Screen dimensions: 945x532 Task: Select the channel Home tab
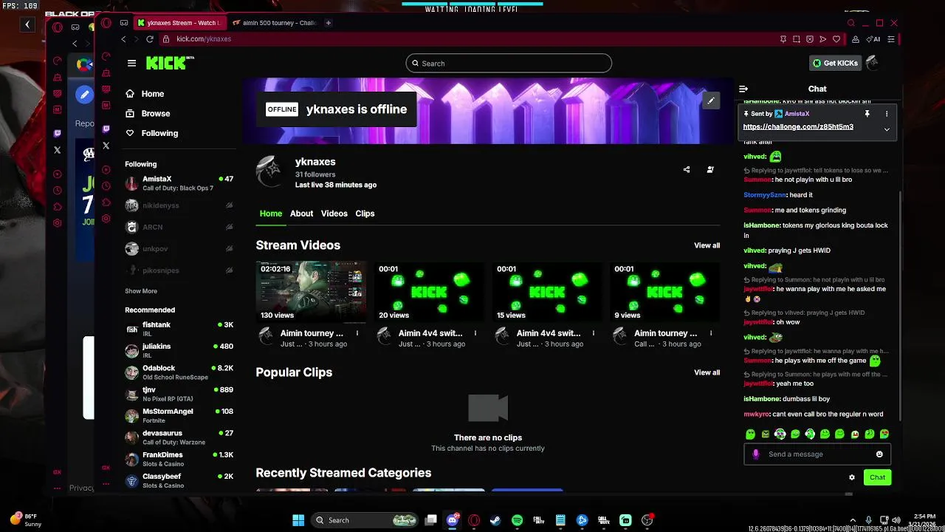click(x=271, y=214)
